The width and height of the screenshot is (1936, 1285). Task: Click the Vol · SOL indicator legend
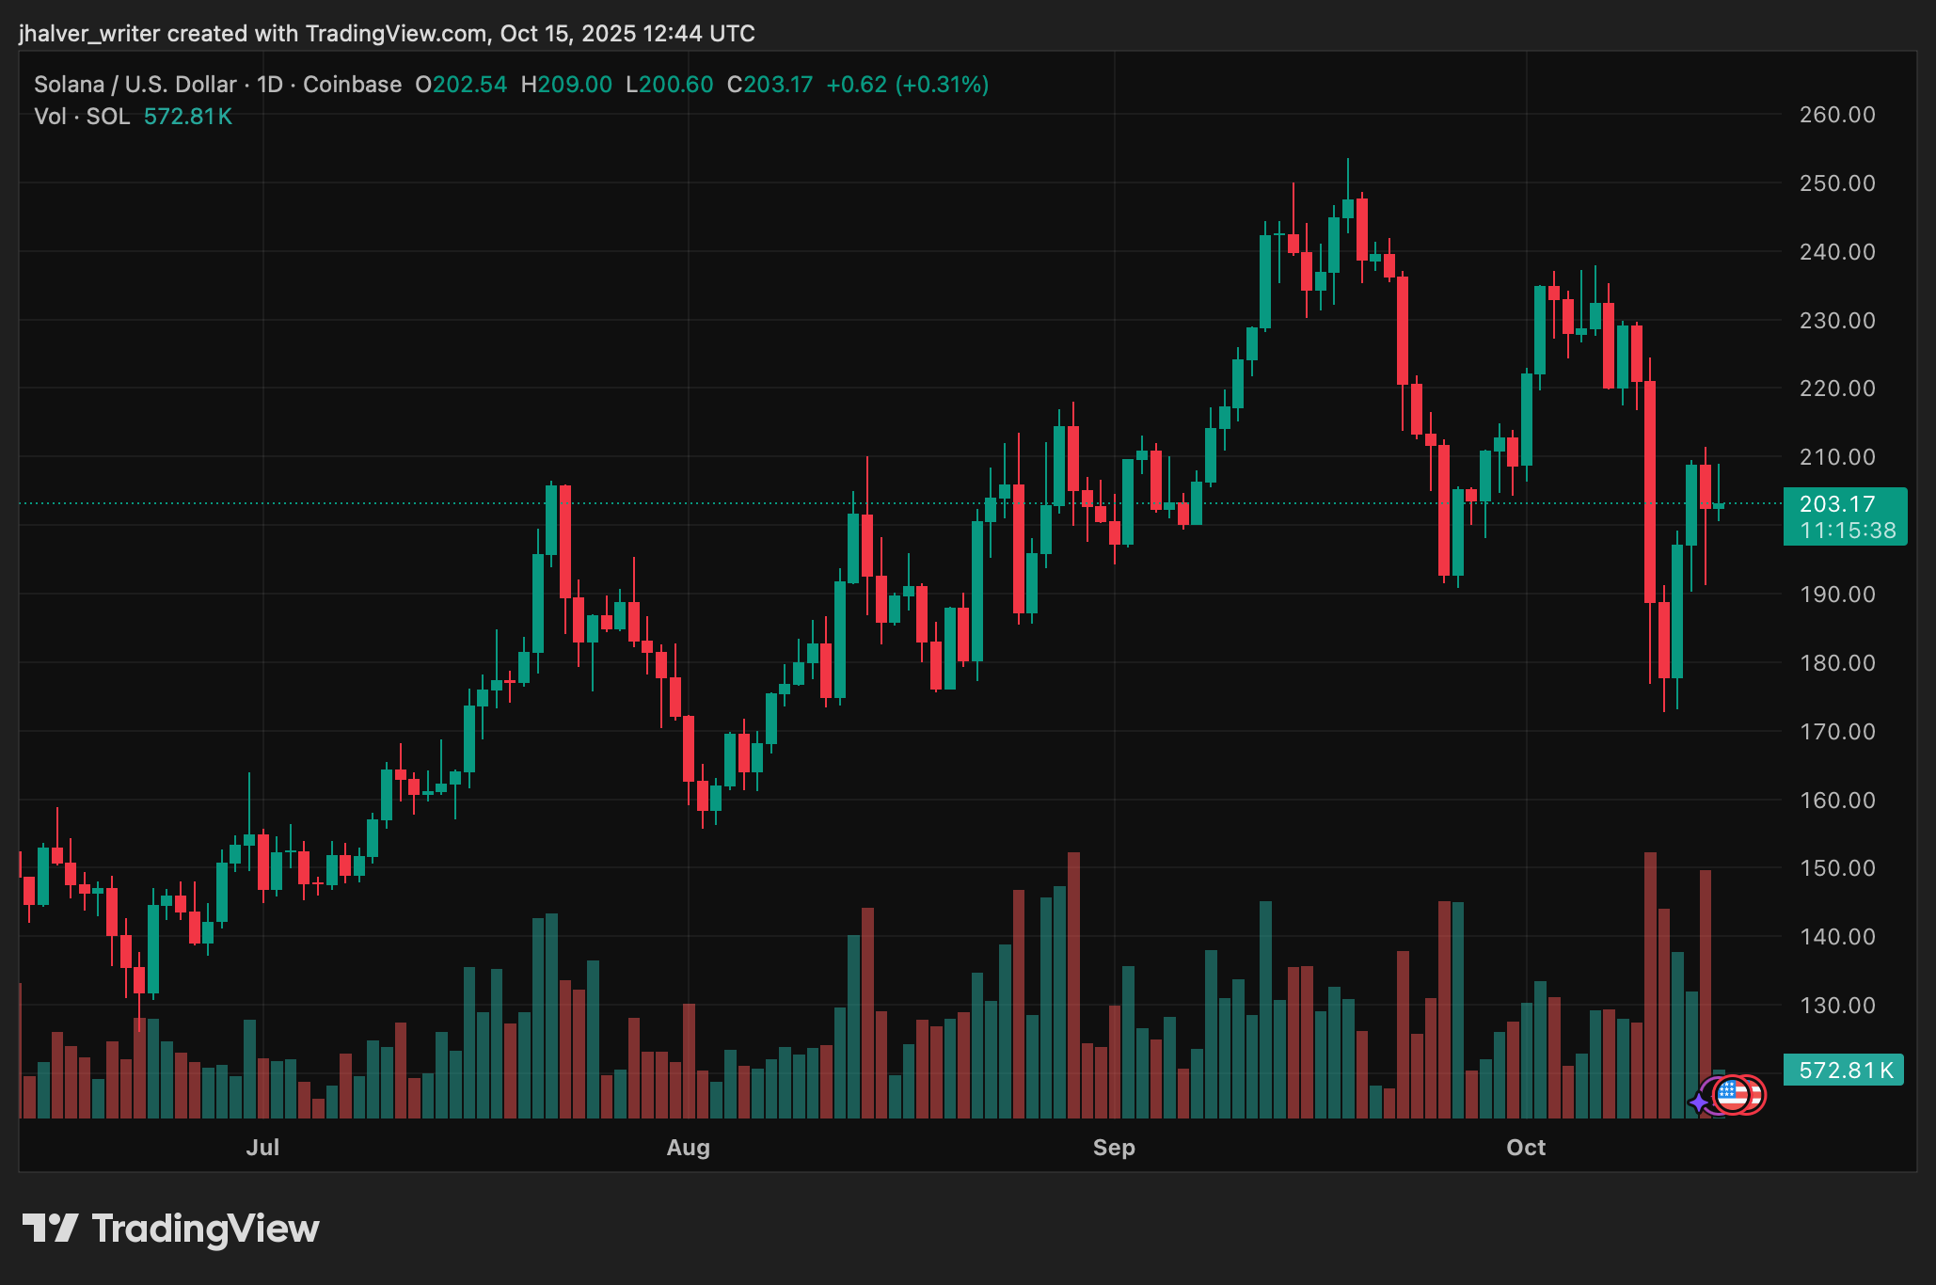click(x=82, y=117)
